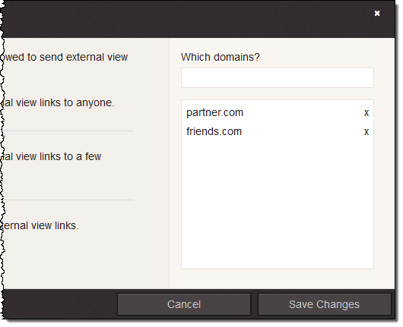This screenshot has height=327, width=403.
Task: Click the divider line under the anyone option
Action: [68, 130]
